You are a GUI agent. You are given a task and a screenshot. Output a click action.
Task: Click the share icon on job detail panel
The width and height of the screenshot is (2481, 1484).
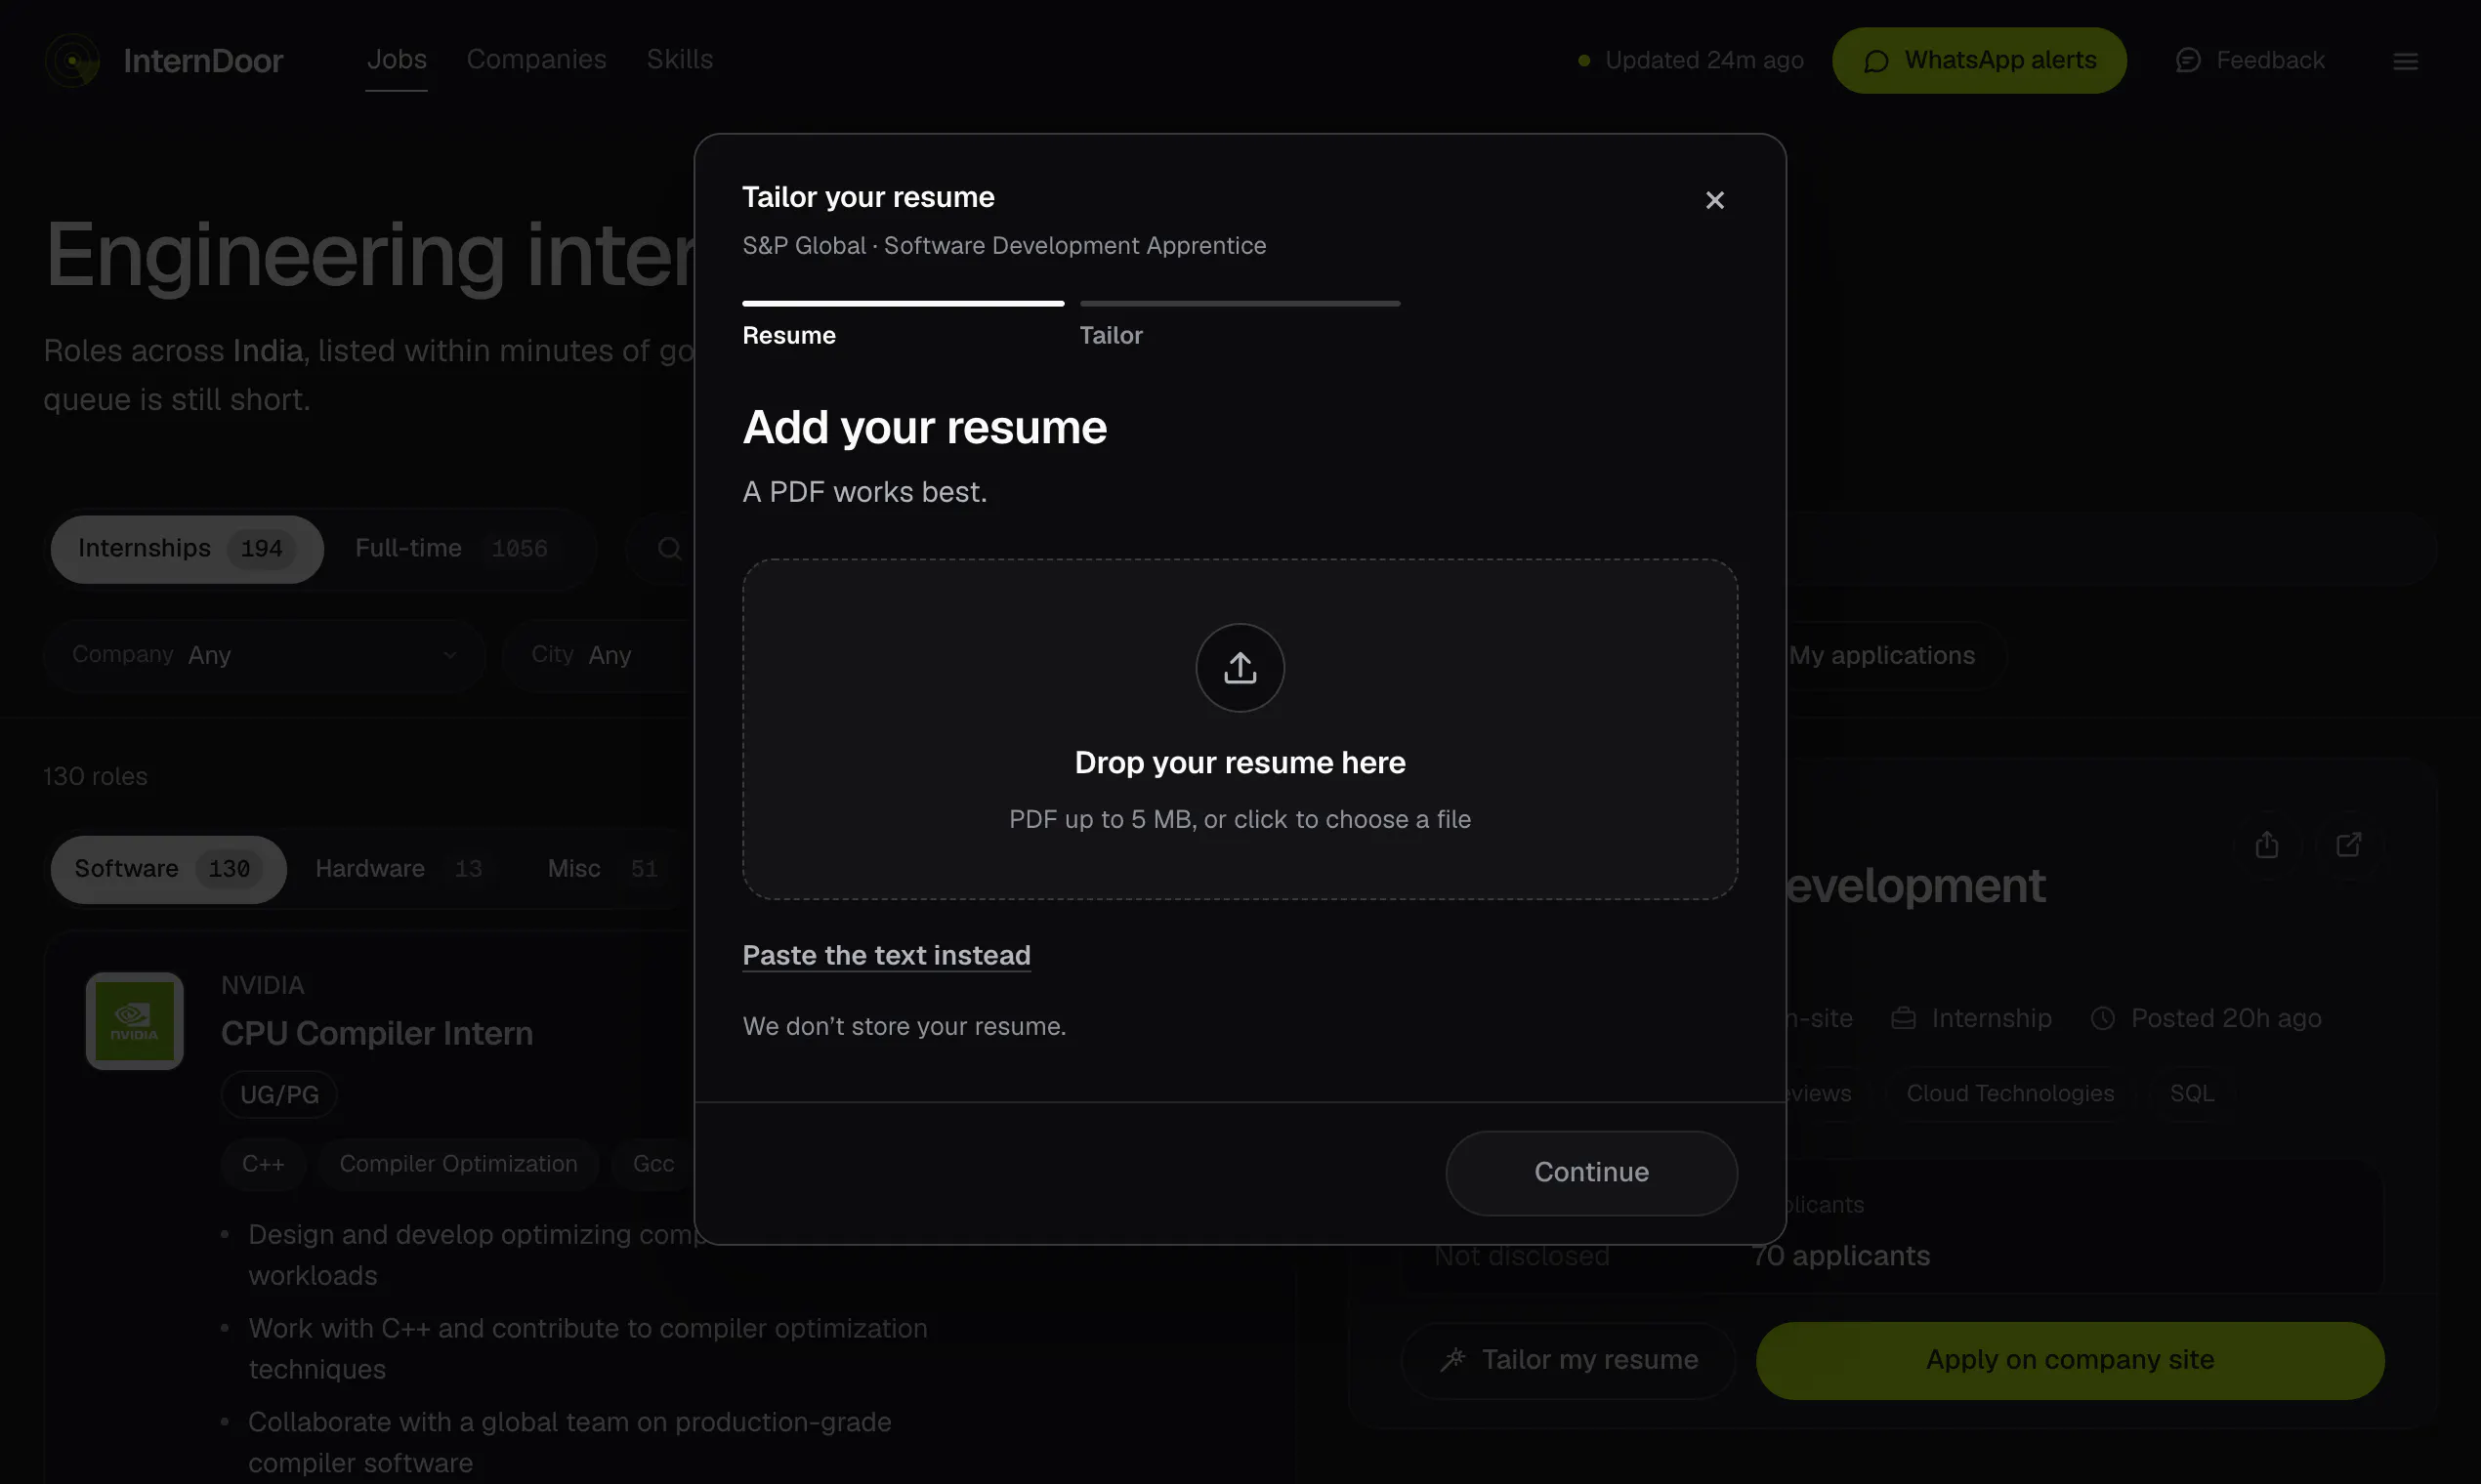click(2267, 845)
